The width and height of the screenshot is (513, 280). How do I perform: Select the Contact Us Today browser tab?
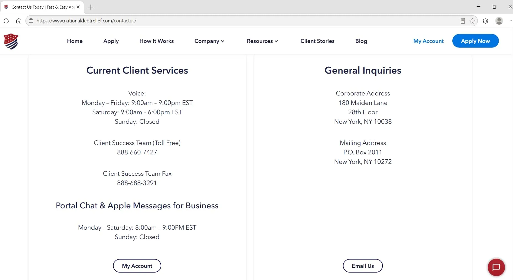(x=42, y=7)
